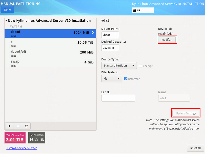Click the Total Space 14.55 TiB box
This screenshot has width=205, height=154.
37,138
